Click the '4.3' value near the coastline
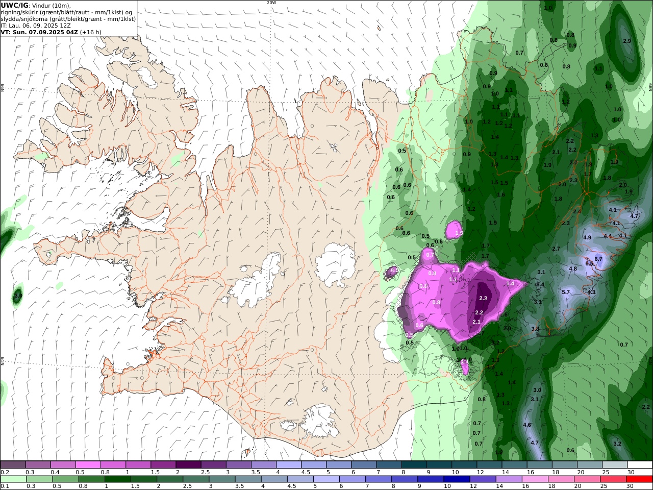Viewport: 653px width, 490px height. [591, 292]
